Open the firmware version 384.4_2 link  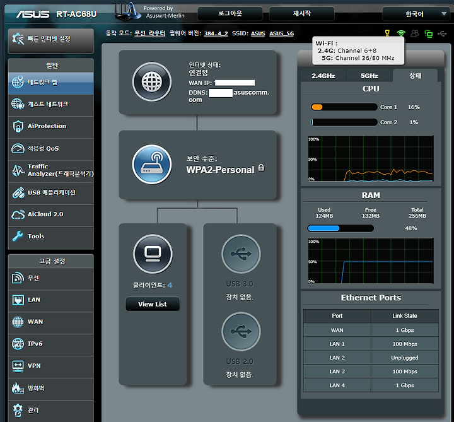tap(216, 33)
